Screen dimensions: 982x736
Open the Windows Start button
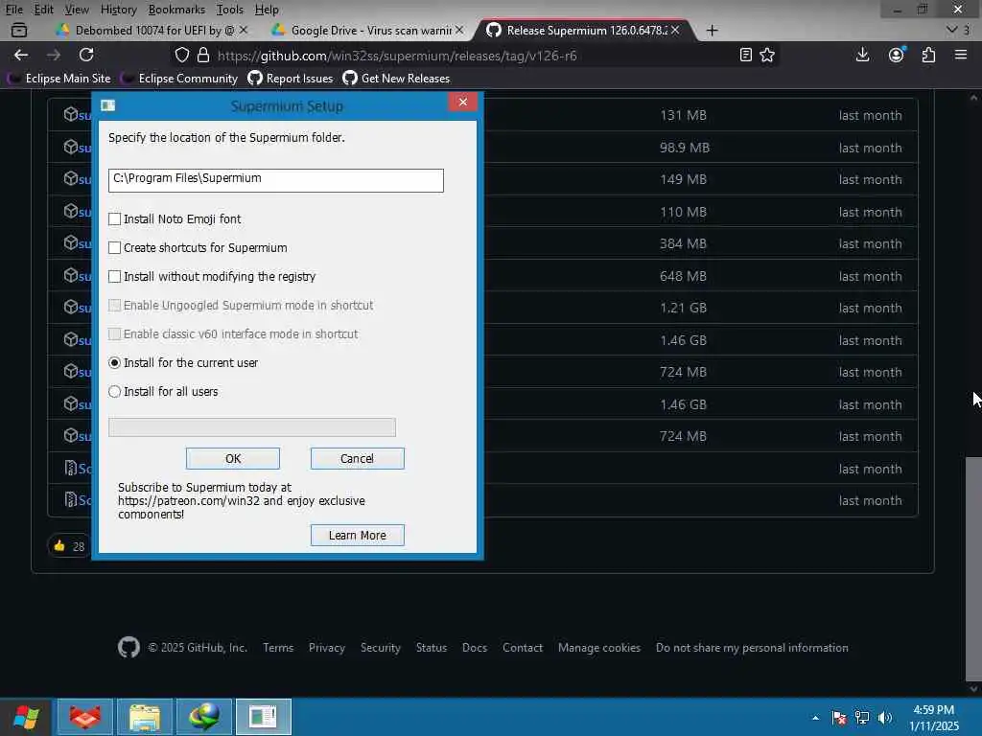pos(26,717)
